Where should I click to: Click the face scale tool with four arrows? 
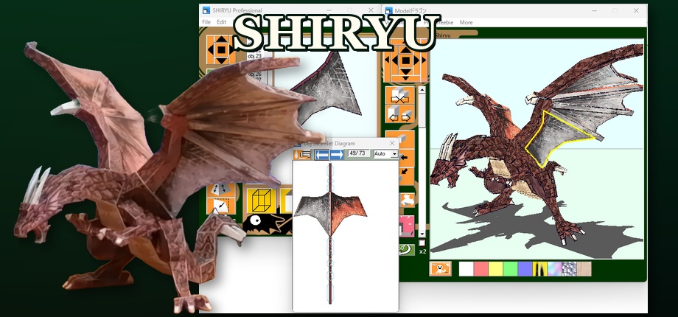tap(221, 189)
